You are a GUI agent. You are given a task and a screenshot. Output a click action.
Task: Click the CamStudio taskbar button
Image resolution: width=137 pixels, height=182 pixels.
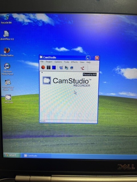pyautogui.click(x=37, y=156)
